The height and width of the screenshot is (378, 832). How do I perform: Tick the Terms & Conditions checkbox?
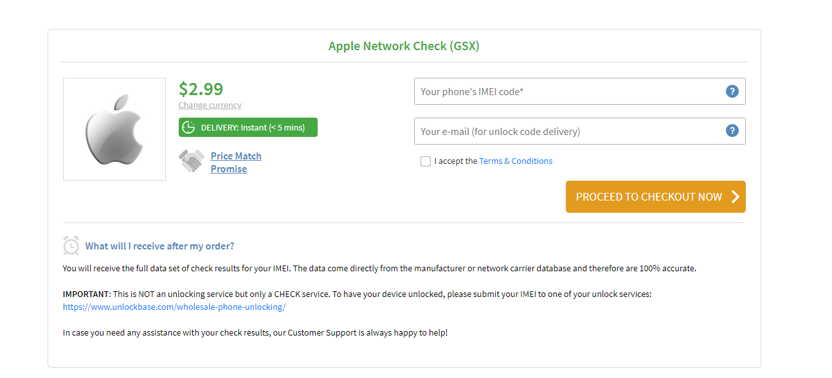tap(426, 161)
